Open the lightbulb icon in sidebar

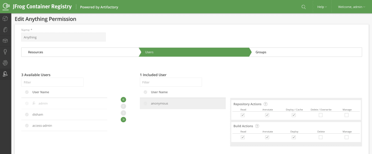5,52
